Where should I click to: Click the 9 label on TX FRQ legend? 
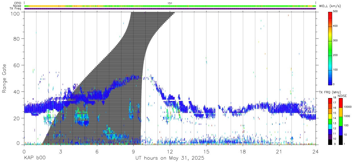point(334,144)
